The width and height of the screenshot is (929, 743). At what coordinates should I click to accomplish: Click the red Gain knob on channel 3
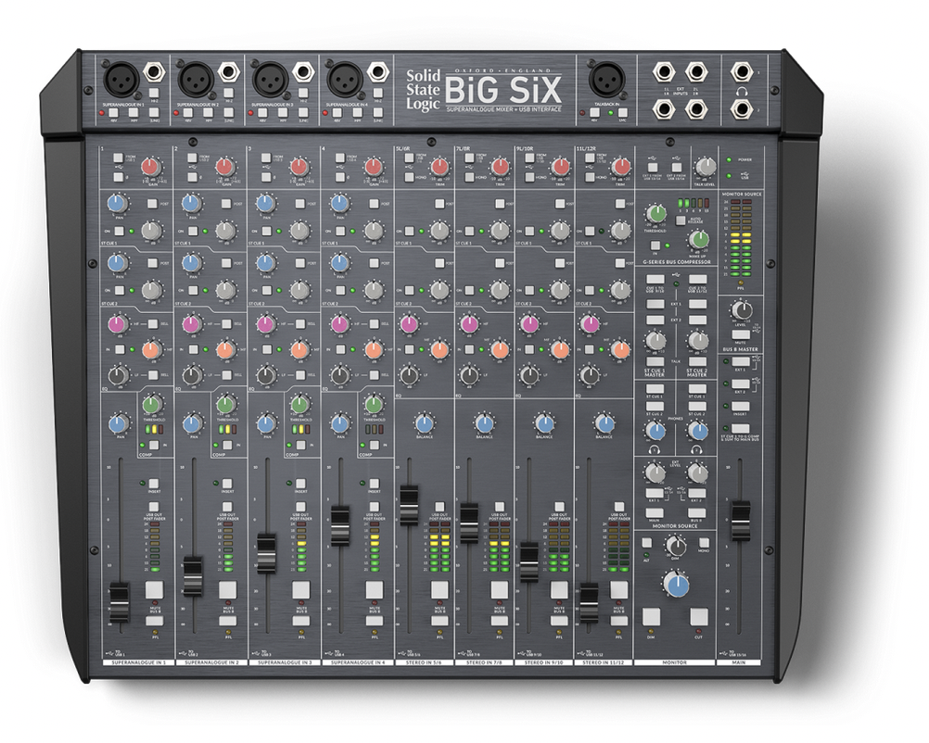299,168
